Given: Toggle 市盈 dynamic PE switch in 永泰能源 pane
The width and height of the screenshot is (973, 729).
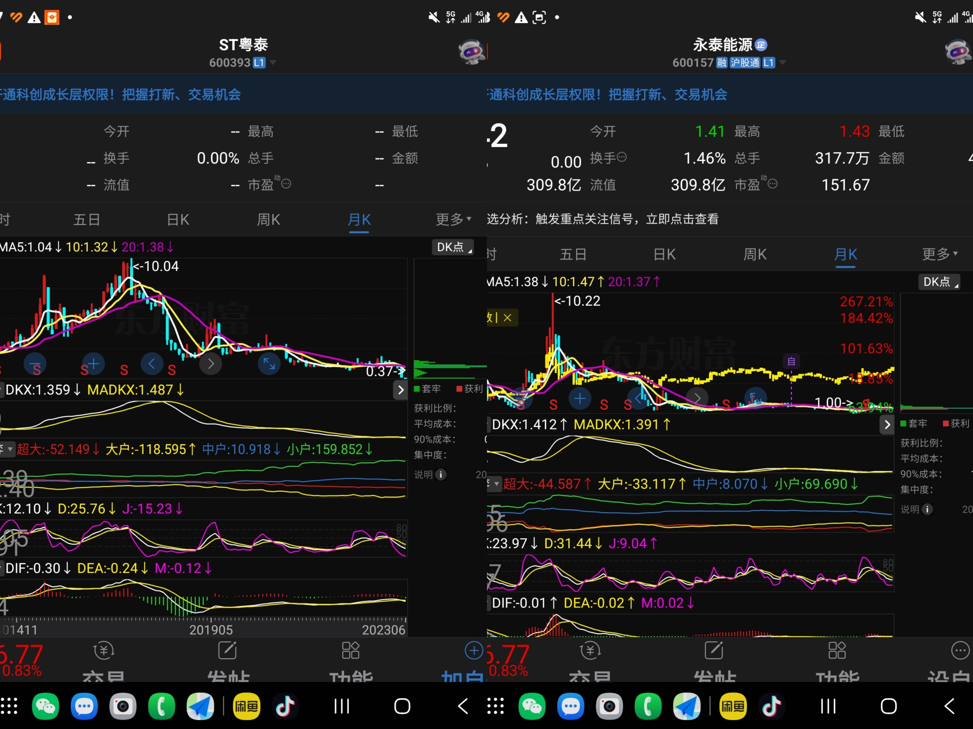Looking at the screenshot, I should coord(773,183).
